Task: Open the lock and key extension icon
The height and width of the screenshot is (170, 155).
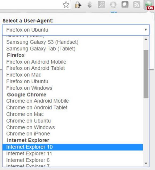Action: (x=78, y=5)
